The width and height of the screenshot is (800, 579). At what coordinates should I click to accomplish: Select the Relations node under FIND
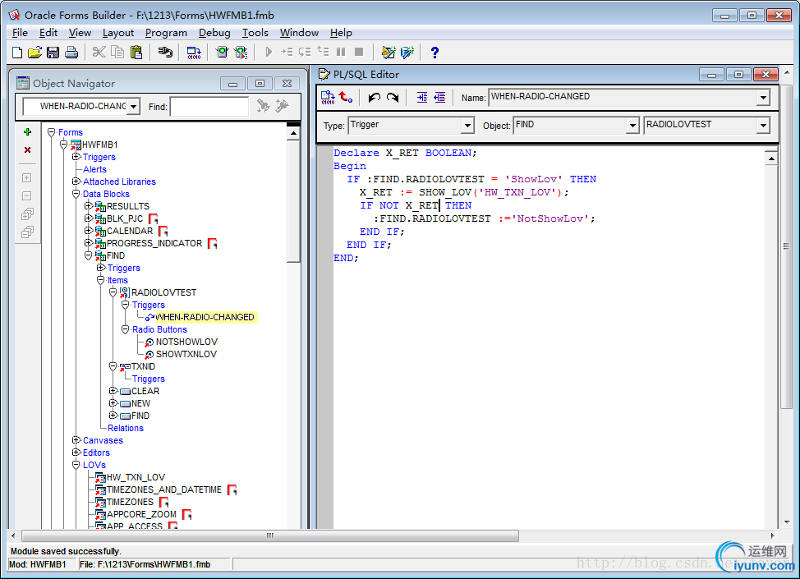[x=126, y=428]
